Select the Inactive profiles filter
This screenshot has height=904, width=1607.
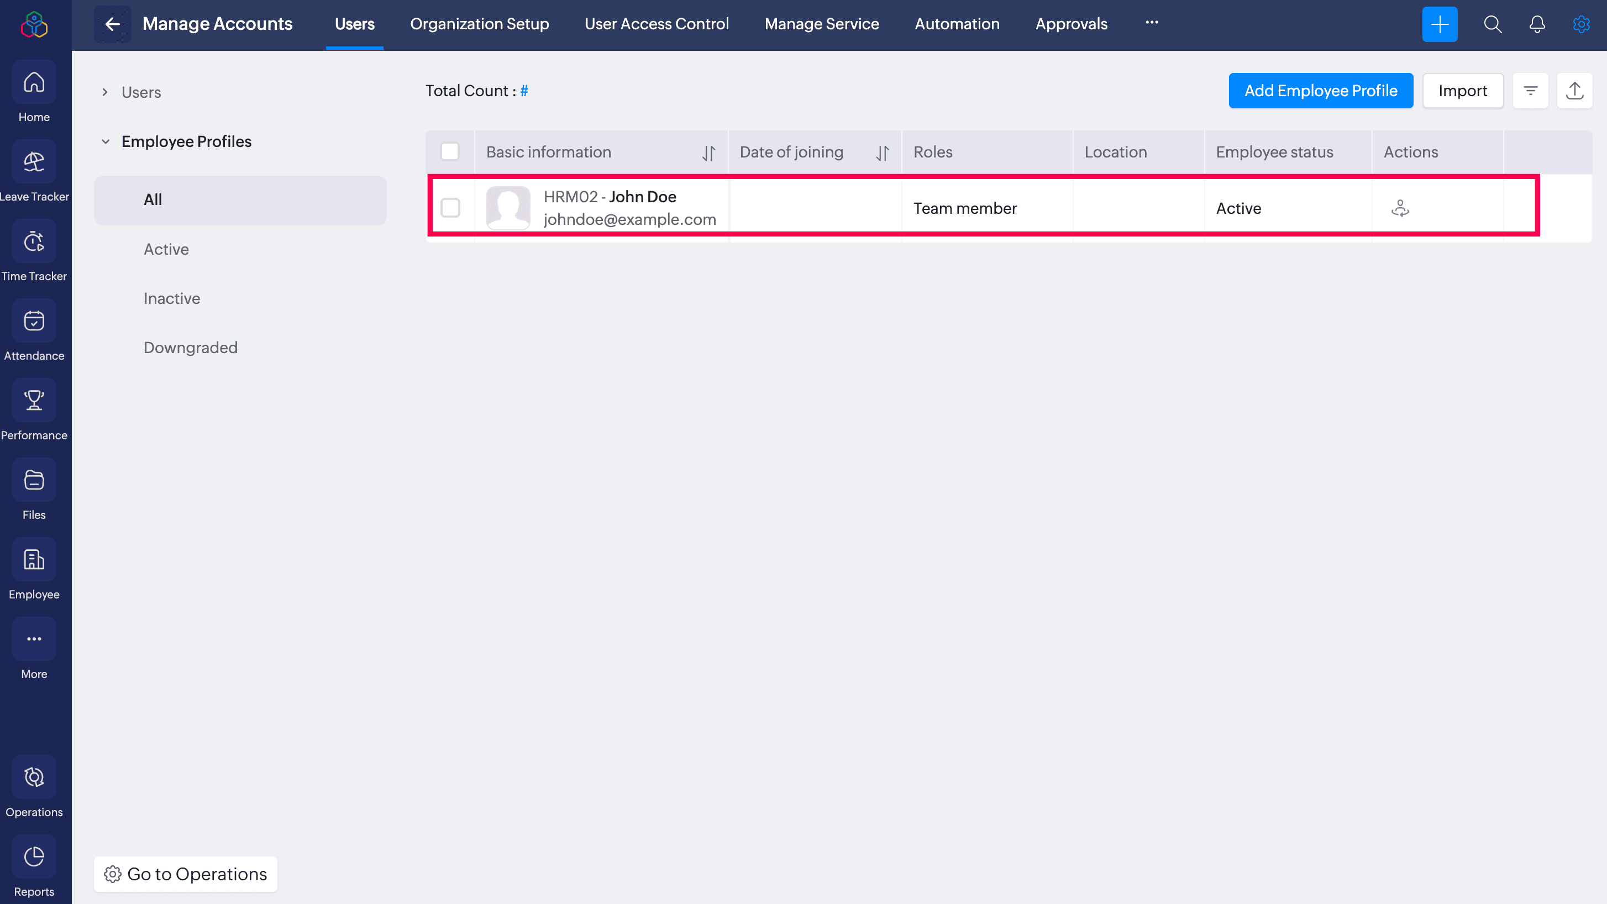(171, 298)
